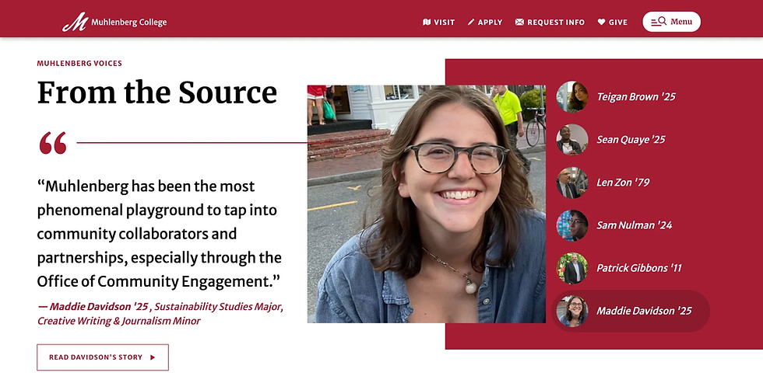
Task: Open the Apply link with pencil icon
Action: pos(484,23)
